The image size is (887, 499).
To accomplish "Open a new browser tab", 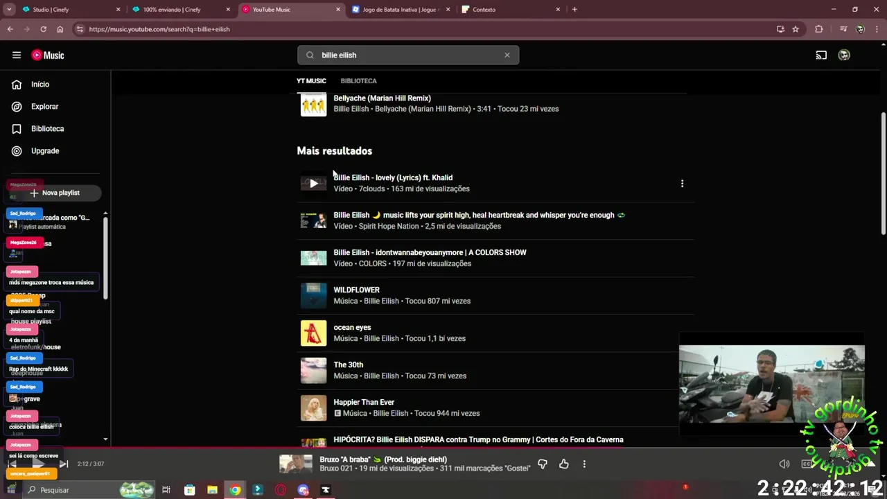I will [574, 10].
